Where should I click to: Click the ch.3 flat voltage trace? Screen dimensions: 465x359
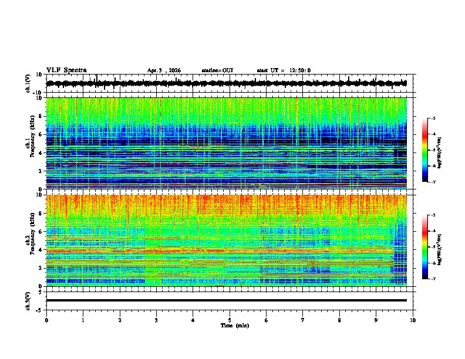tap(226, 300)
